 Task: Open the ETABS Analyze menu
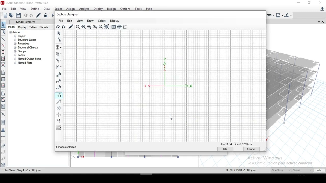click(84, 9)
